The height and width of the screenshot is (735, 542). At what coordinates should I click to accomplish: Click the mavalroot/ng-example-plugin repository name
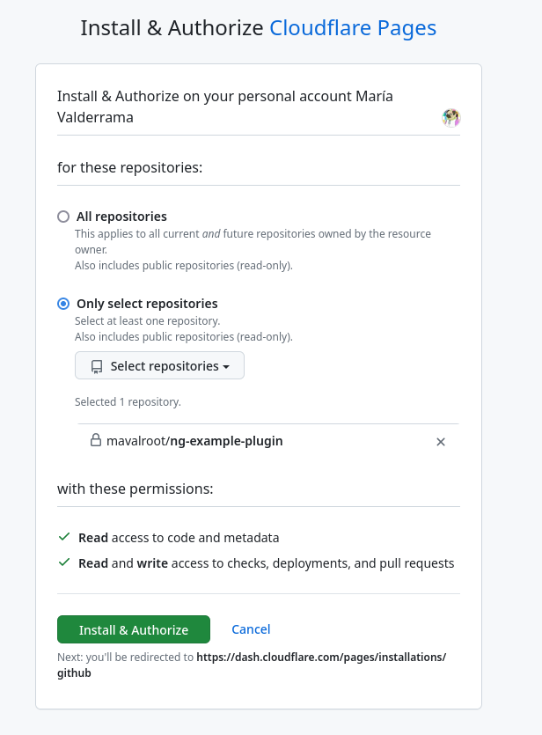tap(195, 441)
